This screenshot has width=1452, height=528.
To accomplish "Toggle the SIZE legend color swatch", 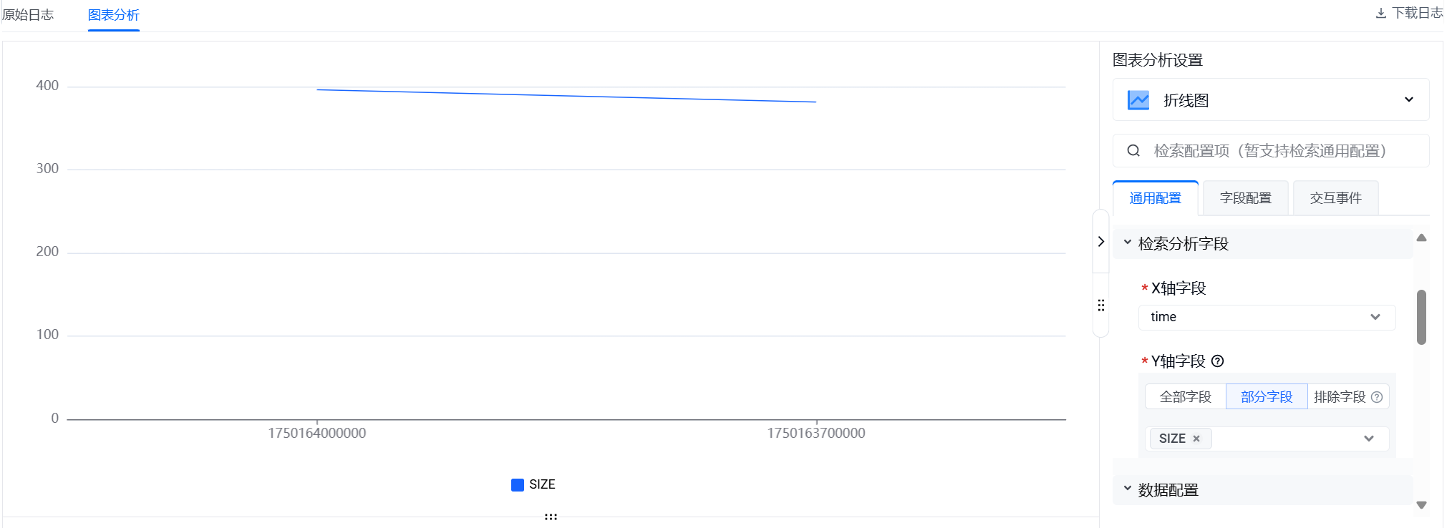I will (518, 485).
